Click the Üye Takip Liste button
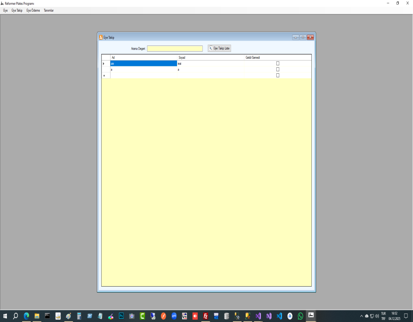The width and height of the screenshot is (413, 322). pos(219,48)
